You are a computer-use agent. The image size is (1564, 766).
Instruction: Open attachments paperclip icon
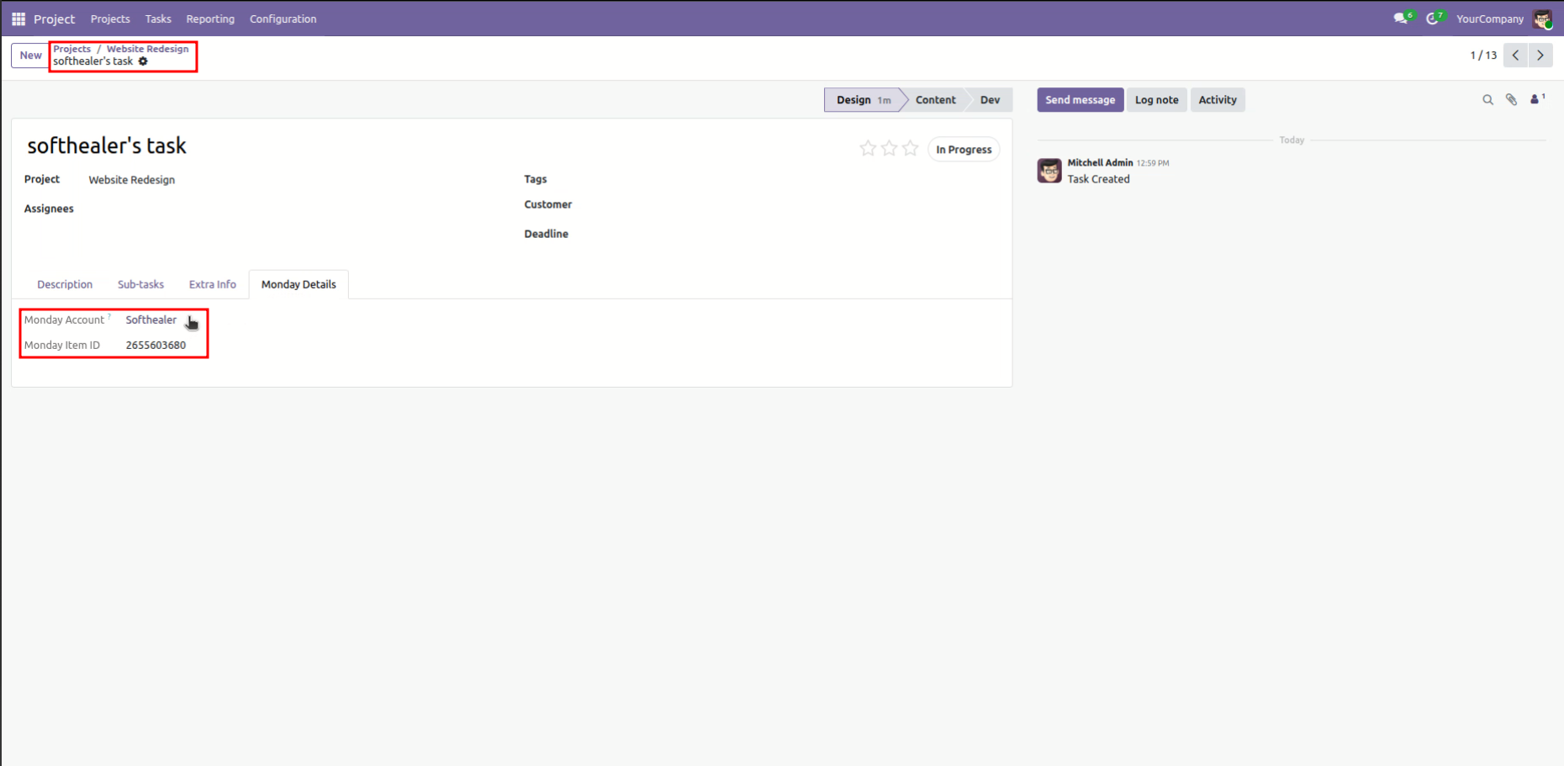pyautogui.click(x=1511, y=100)
